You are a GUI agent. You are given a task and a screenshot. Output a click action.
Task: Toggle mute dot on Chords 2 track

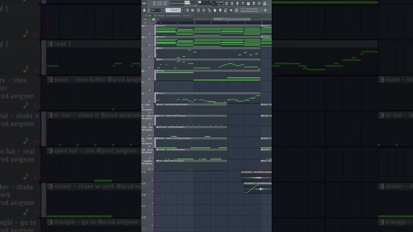[x=153, y=45]
